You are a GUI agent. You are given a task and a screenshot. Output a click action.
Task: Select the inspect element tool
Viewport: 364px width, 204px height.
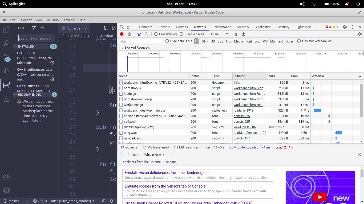pos(122,27)
